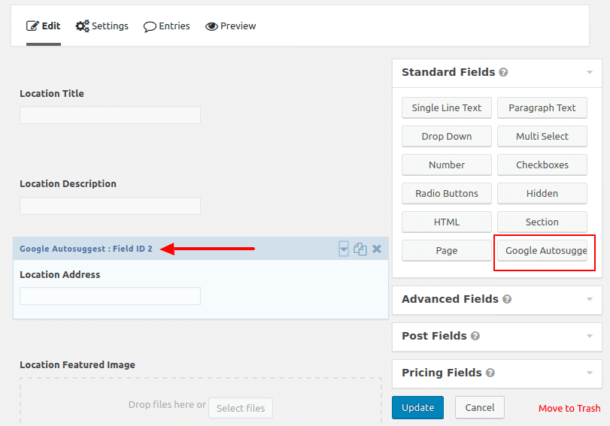610x426 pixels.
Task: Click the Location Title text input
Action: tap(110, 115)
